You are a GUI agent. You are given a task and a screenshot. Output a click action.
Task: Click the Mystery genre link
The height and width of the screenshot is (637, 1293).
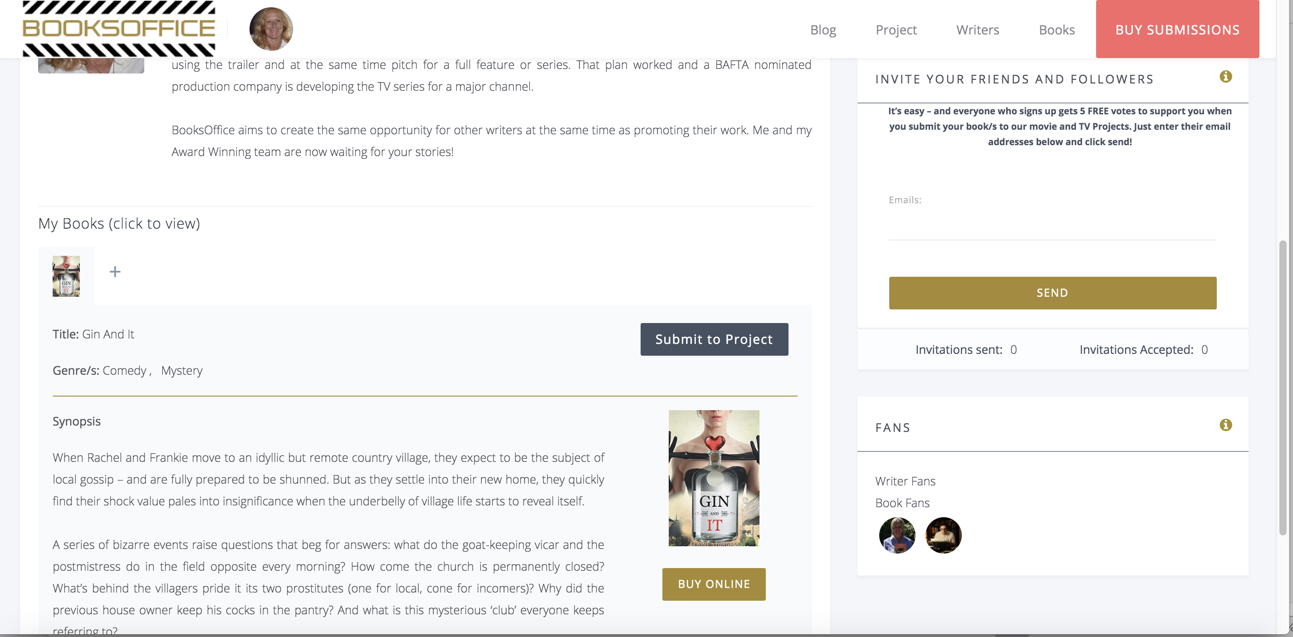182,371
